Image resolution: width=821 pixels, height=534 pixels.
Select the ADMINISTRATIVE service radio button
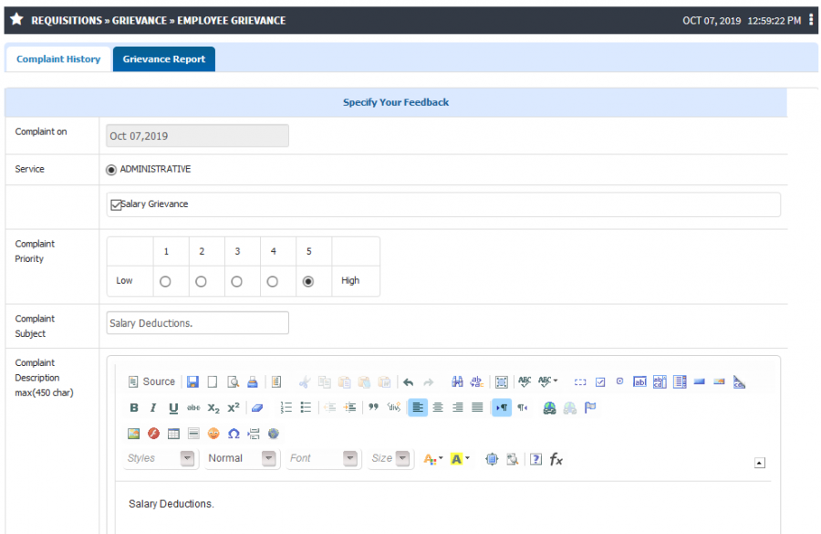pos(111,170)
